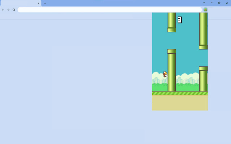Image resolution: width=231 pixels, height=144 pixels.
Task: Restore down the browser window
Action: point(219,3)
